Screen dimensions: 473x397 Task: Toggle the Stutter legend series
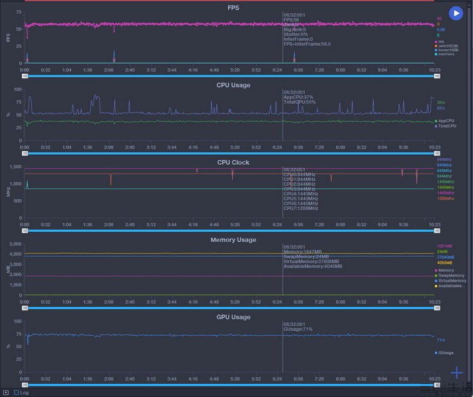[x=447, y=50]
